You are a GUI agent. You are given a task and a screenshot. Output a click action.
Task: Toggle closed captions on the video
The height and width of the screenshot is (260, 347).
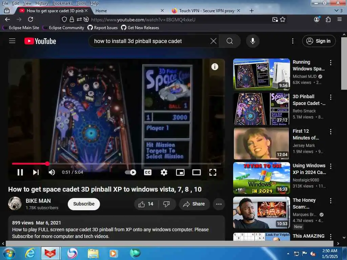(x=148, y=172)
